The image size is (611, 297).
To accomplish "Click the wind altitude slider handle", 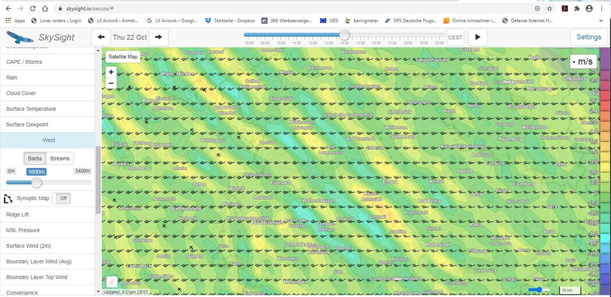I will coord(37,183).
